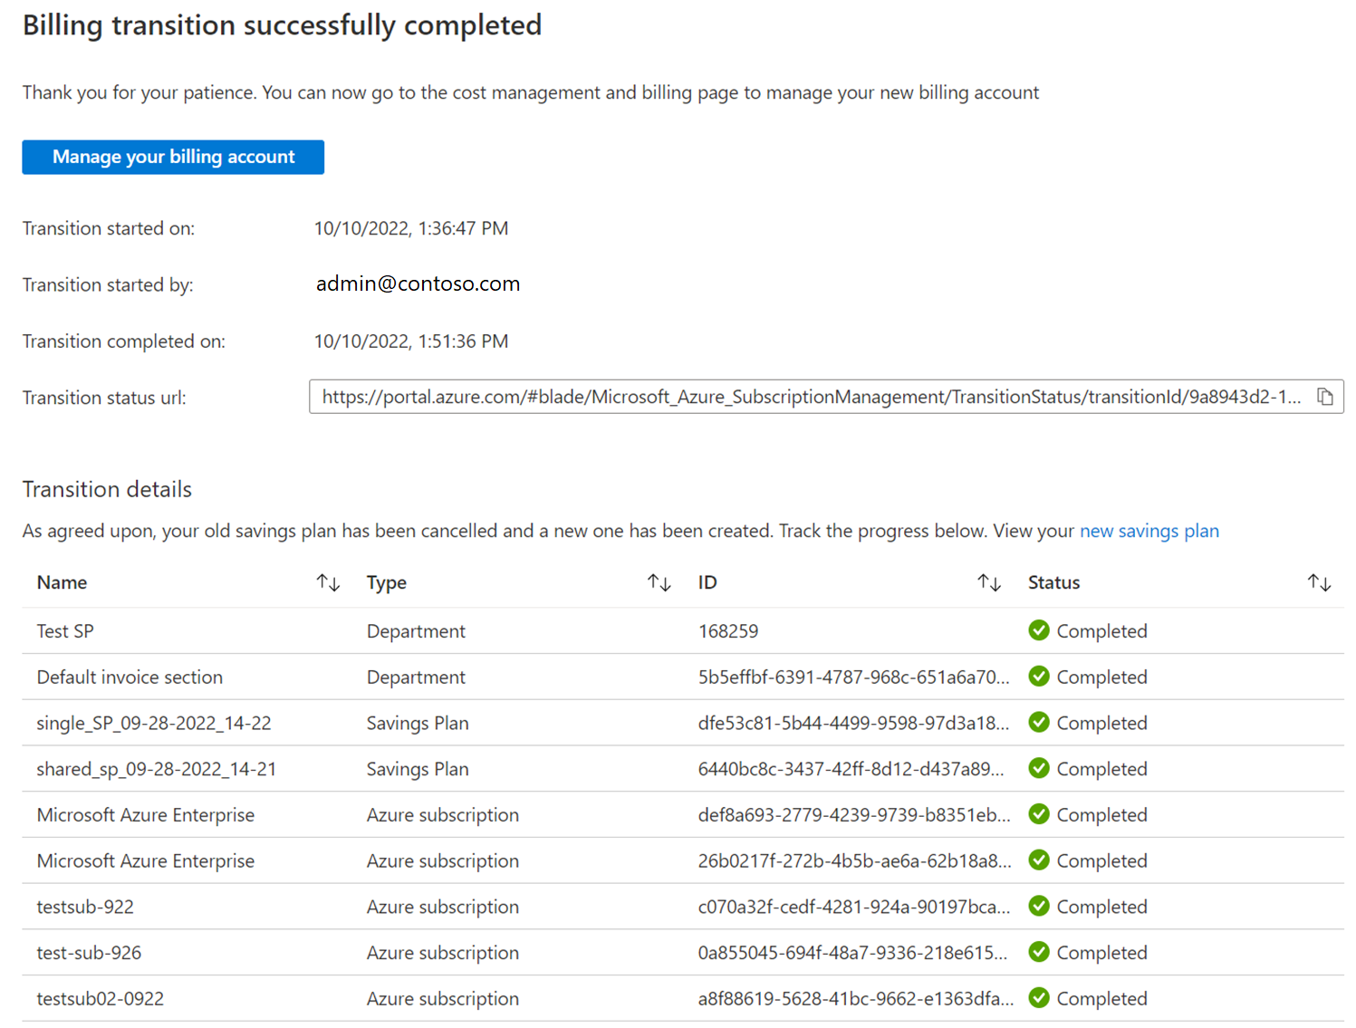Click the Manage your billing account button
The height and width of the screenshot is (1028, 1356).
pyautogui.click(x=173, y=157)
